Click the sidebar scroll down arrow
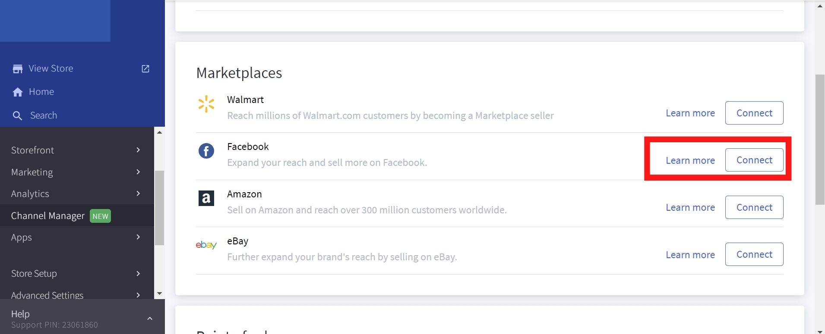The width and height of the screenshot is (825, 334). (x=159, y=293)
